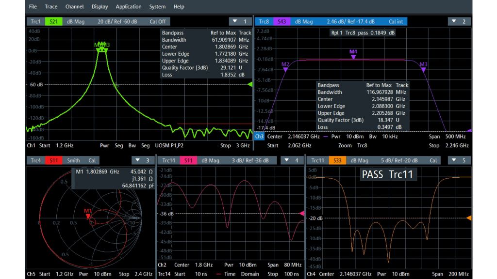Open the System menu

157,7
